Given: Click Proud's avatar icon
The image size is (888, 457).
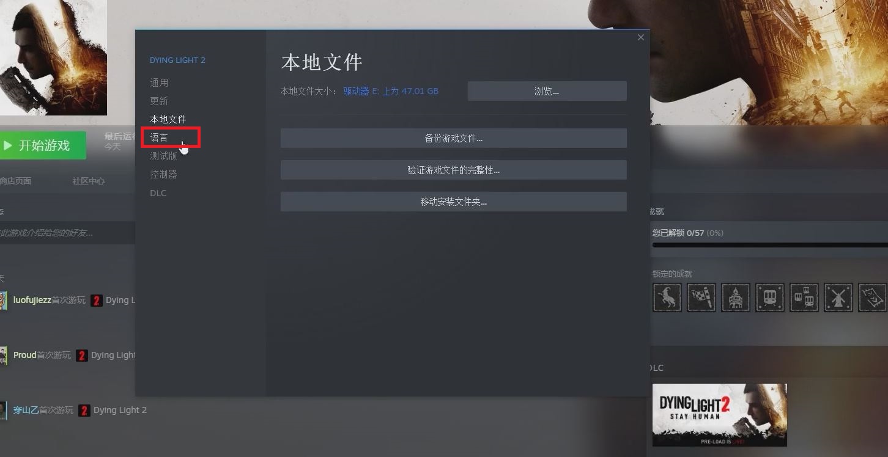Looking at the screenshot, I should [3, 356].
